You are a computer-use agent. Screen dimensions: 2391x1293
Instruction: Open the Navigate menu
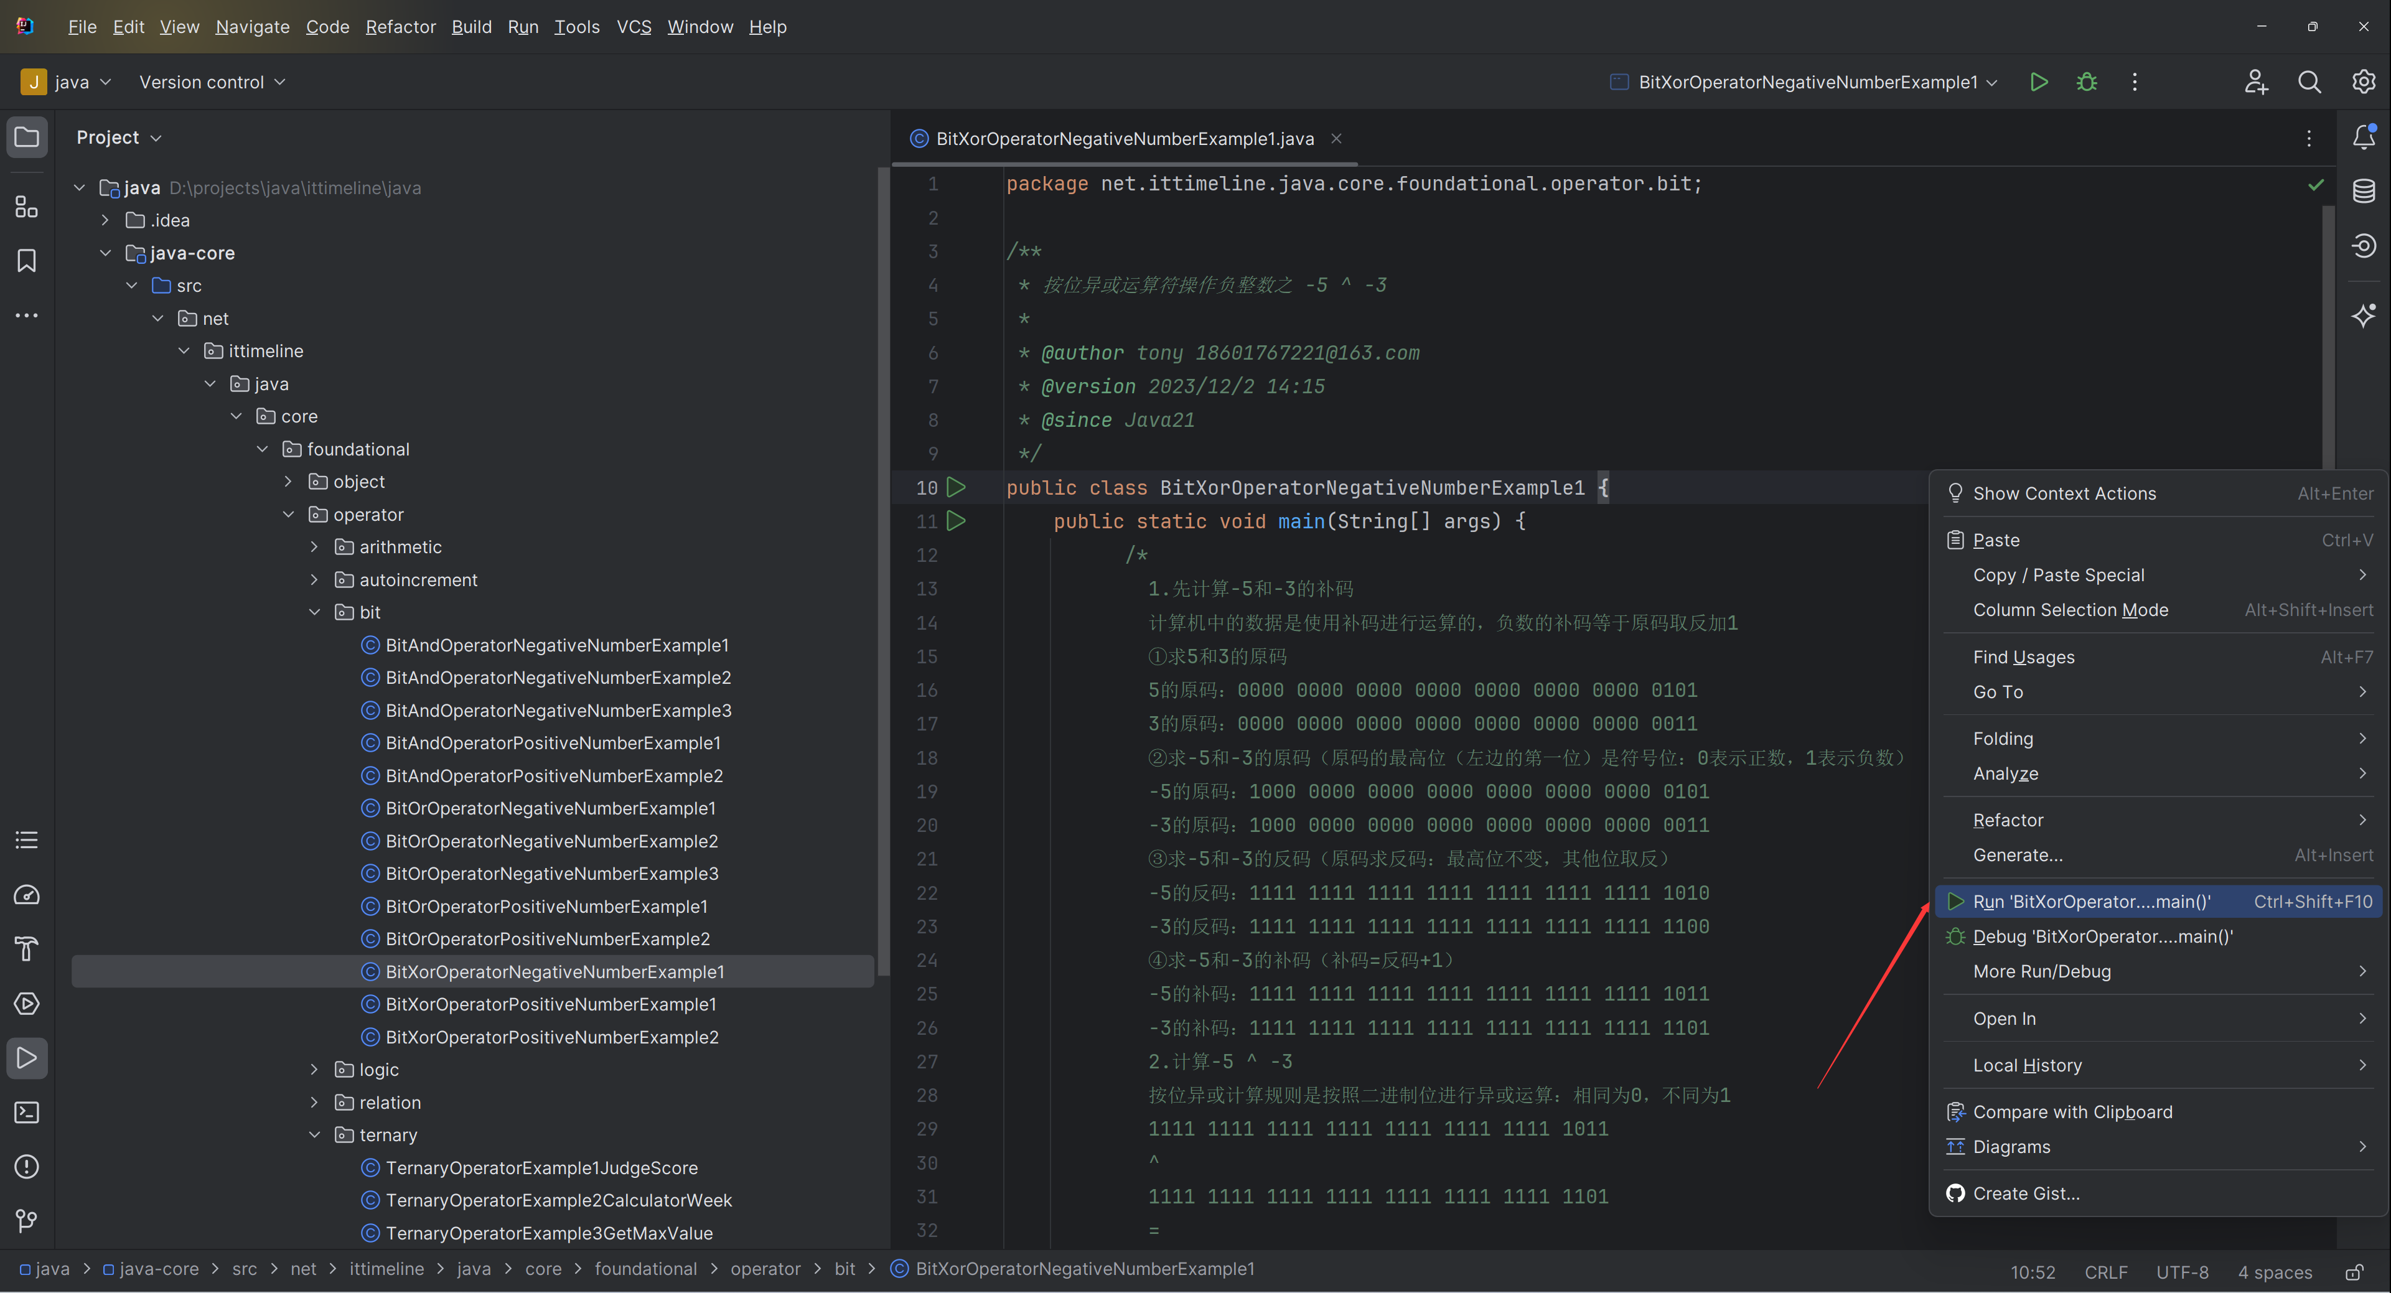click(x=253, y=27)
